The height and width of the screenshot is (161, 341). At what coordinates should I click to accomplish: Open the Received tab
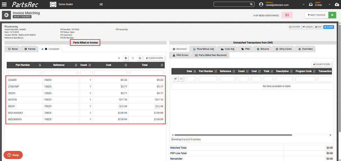(179, 49)
